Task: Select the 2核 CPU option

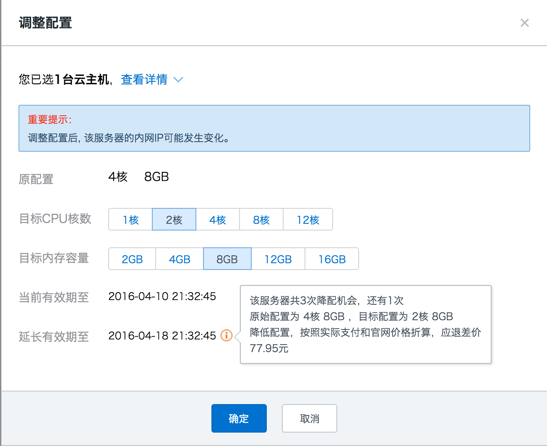Action: 174,219
